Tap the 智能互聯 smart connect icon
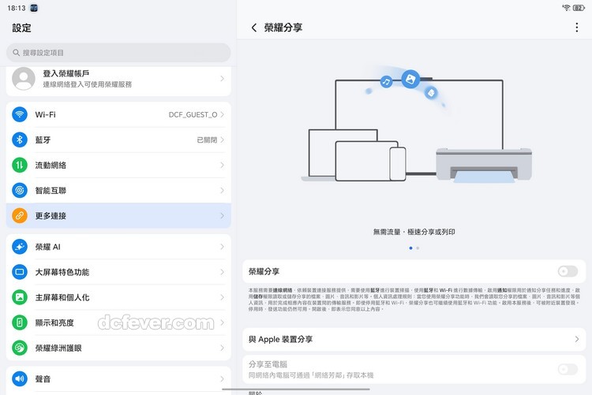The height and width of the screenshot is (395, 592). [20, 190]
